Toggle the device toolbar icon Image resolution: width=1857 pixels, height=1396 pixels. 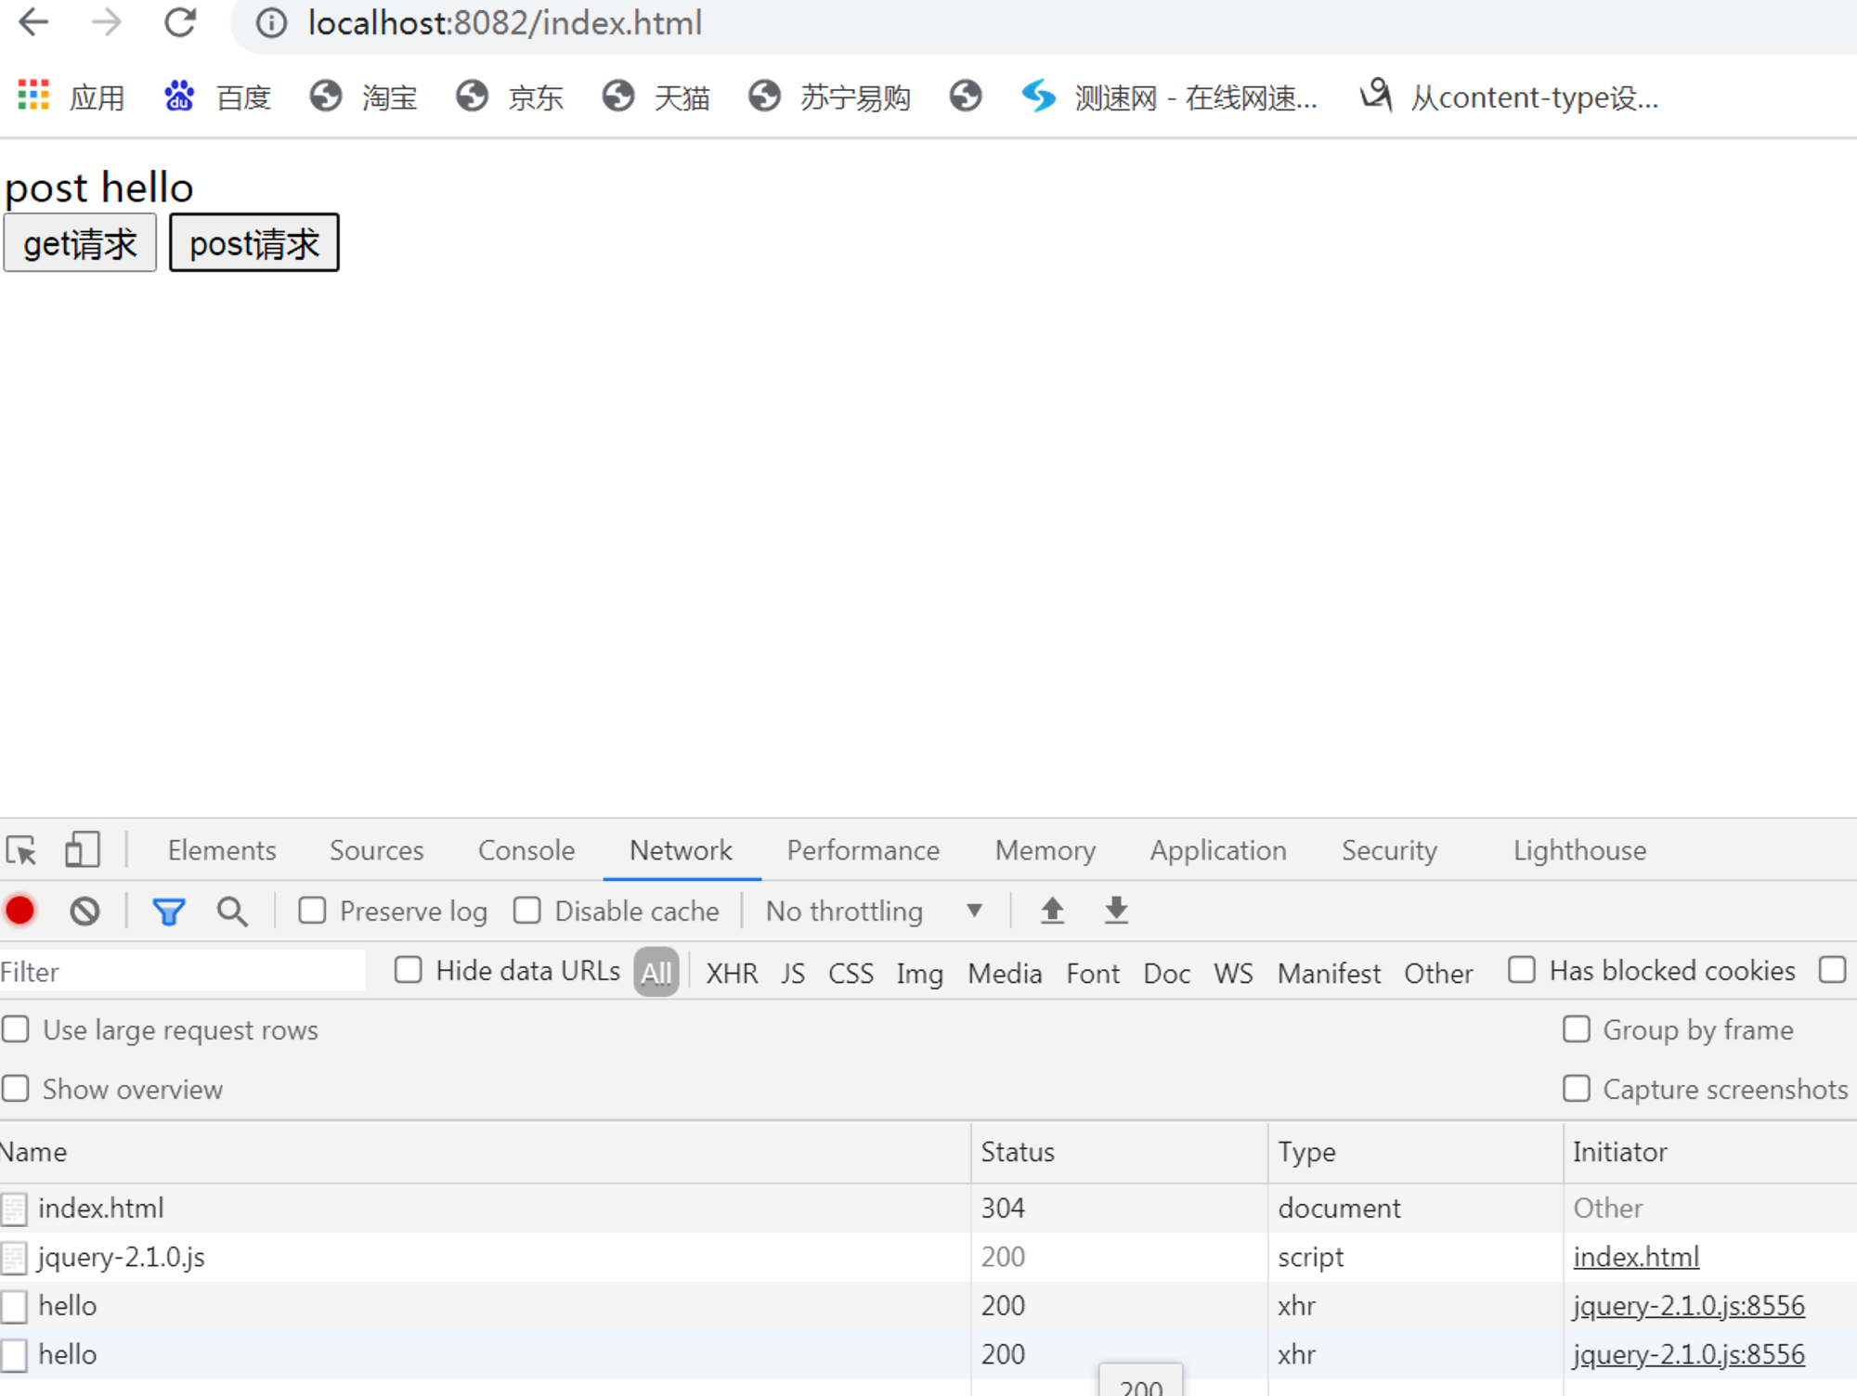[82, 850]
